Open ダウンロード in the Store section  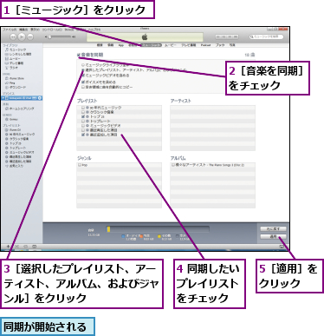16,87
